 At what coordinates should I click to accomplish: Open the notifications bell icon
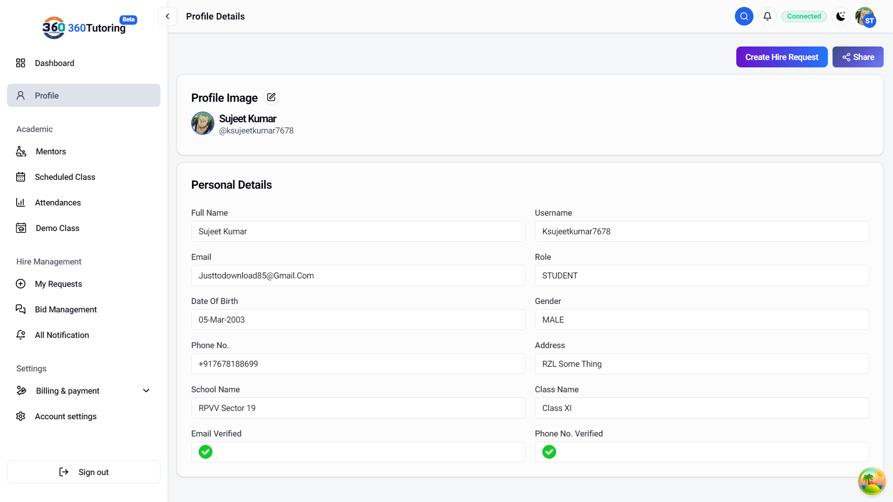coord(767,16)
